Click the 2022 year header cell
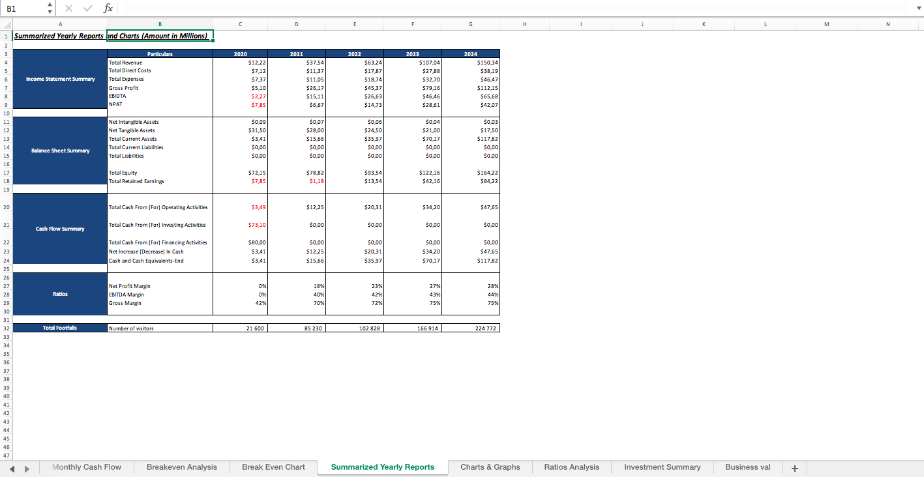Viewport: 924px width, 477px height. click(355, 54)
